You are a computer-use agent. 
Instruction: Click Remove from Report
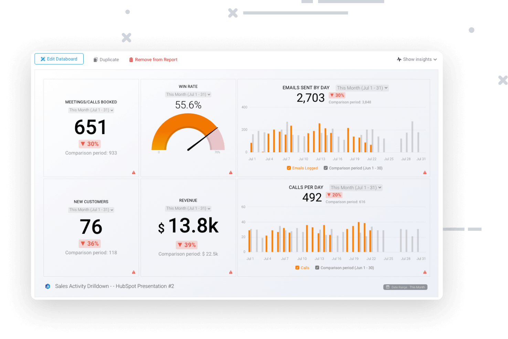pos(156,59)
